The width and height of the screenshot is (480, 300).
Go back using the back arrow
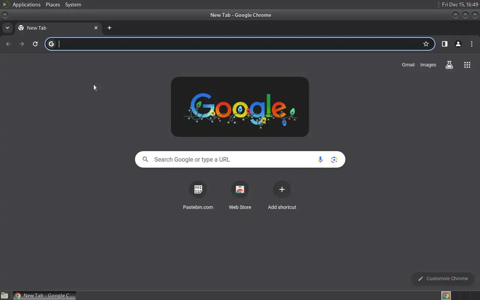pos(8,44)
